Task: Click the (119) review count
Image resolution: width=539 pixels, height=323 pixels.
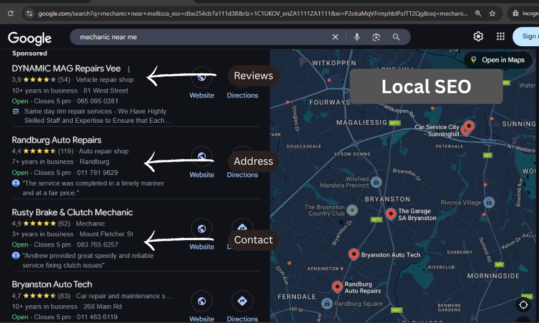Action: click(x=66, y=151)
